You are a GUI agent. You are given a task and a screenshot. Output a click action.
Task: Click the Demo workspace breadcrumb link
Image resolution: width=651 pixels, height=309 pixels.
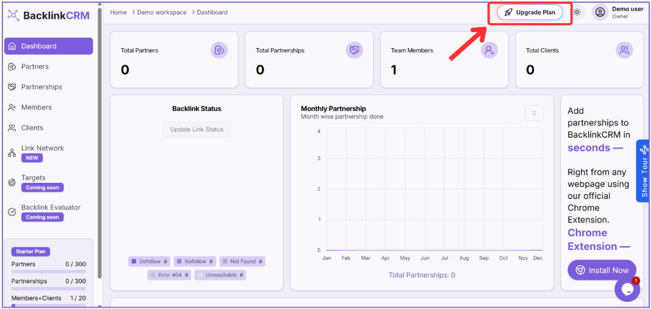pos(162,12)
